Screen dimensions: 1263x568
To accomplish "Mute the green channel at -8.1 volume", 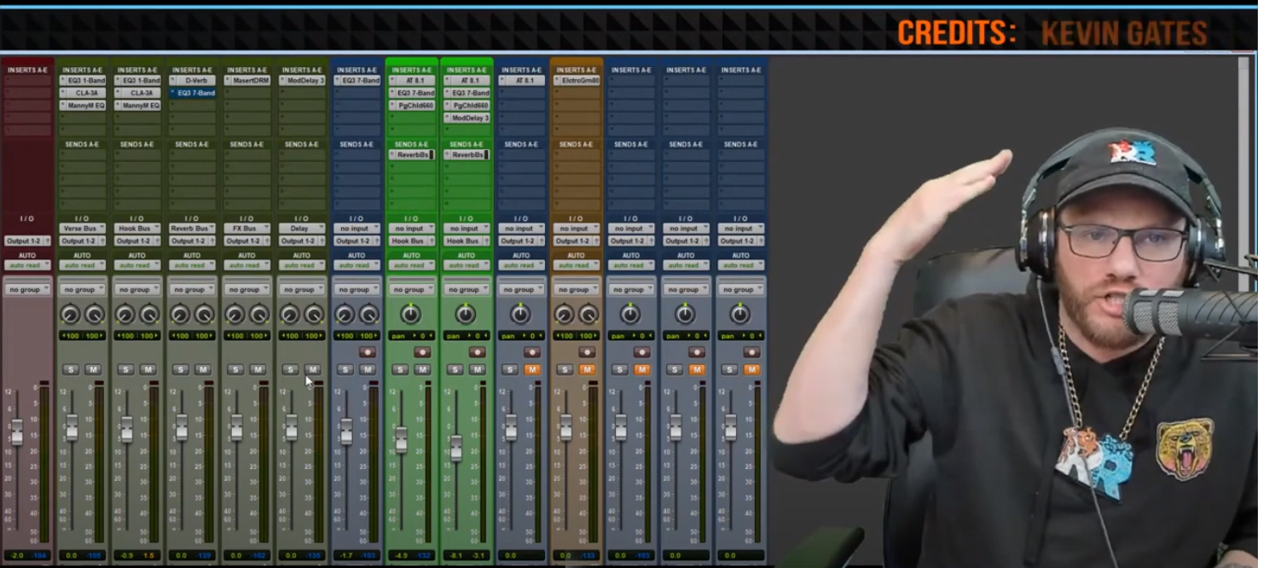I will pyautogui.click(x=477, y=369).
